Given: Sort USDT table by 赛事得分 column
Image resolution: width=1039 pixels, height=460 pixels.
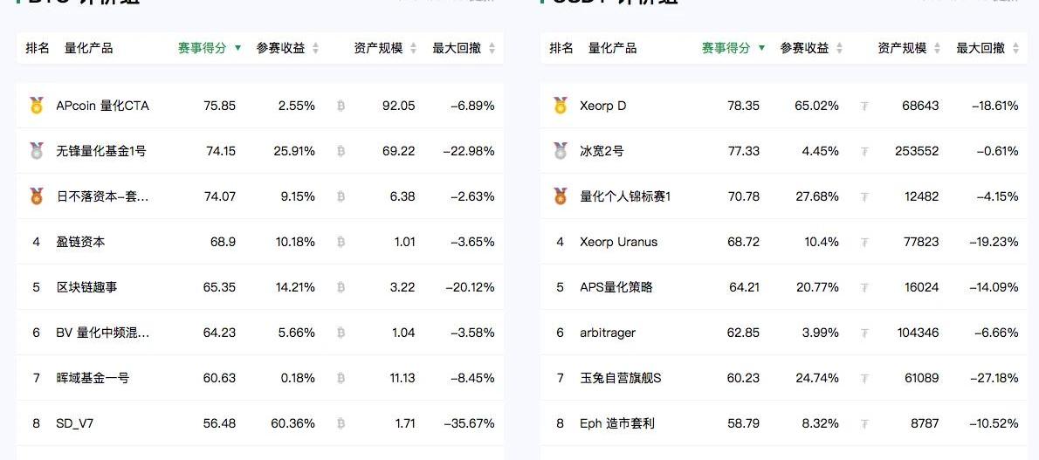Looking at the screenshot, I should pyautogui.click(x=734, y=48).
